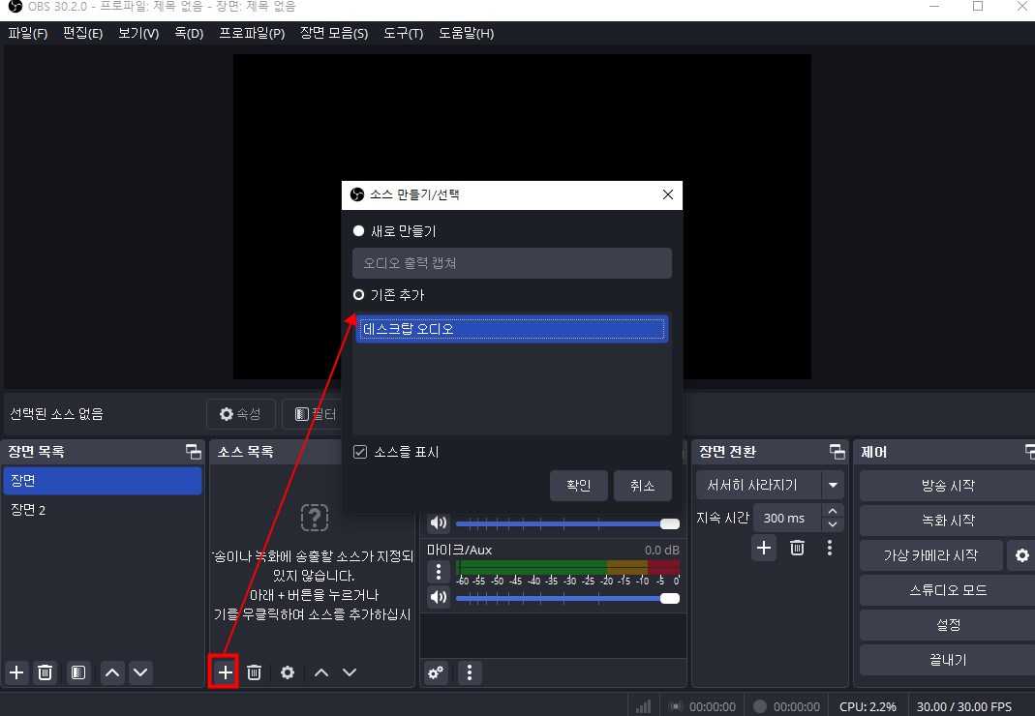
Task: Mute 마이크/Aux using its speaker icon
Action: [439, 597]
